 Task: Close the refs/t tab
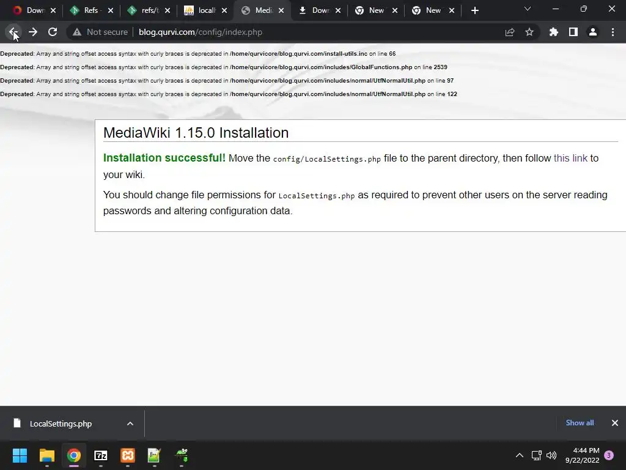168,10
